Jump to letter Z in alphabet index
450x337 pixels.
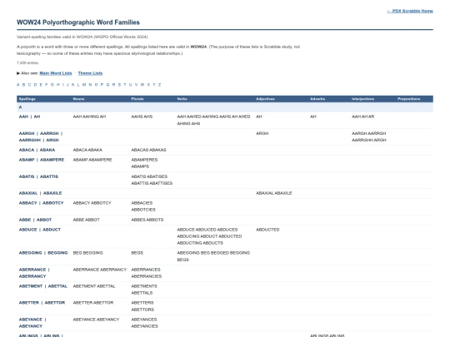[x=159, y=85]
